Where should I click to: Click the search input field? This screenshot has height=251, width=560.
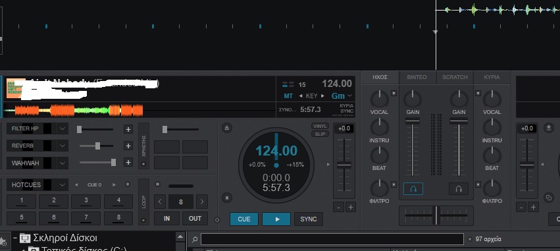tap(332, 239)
